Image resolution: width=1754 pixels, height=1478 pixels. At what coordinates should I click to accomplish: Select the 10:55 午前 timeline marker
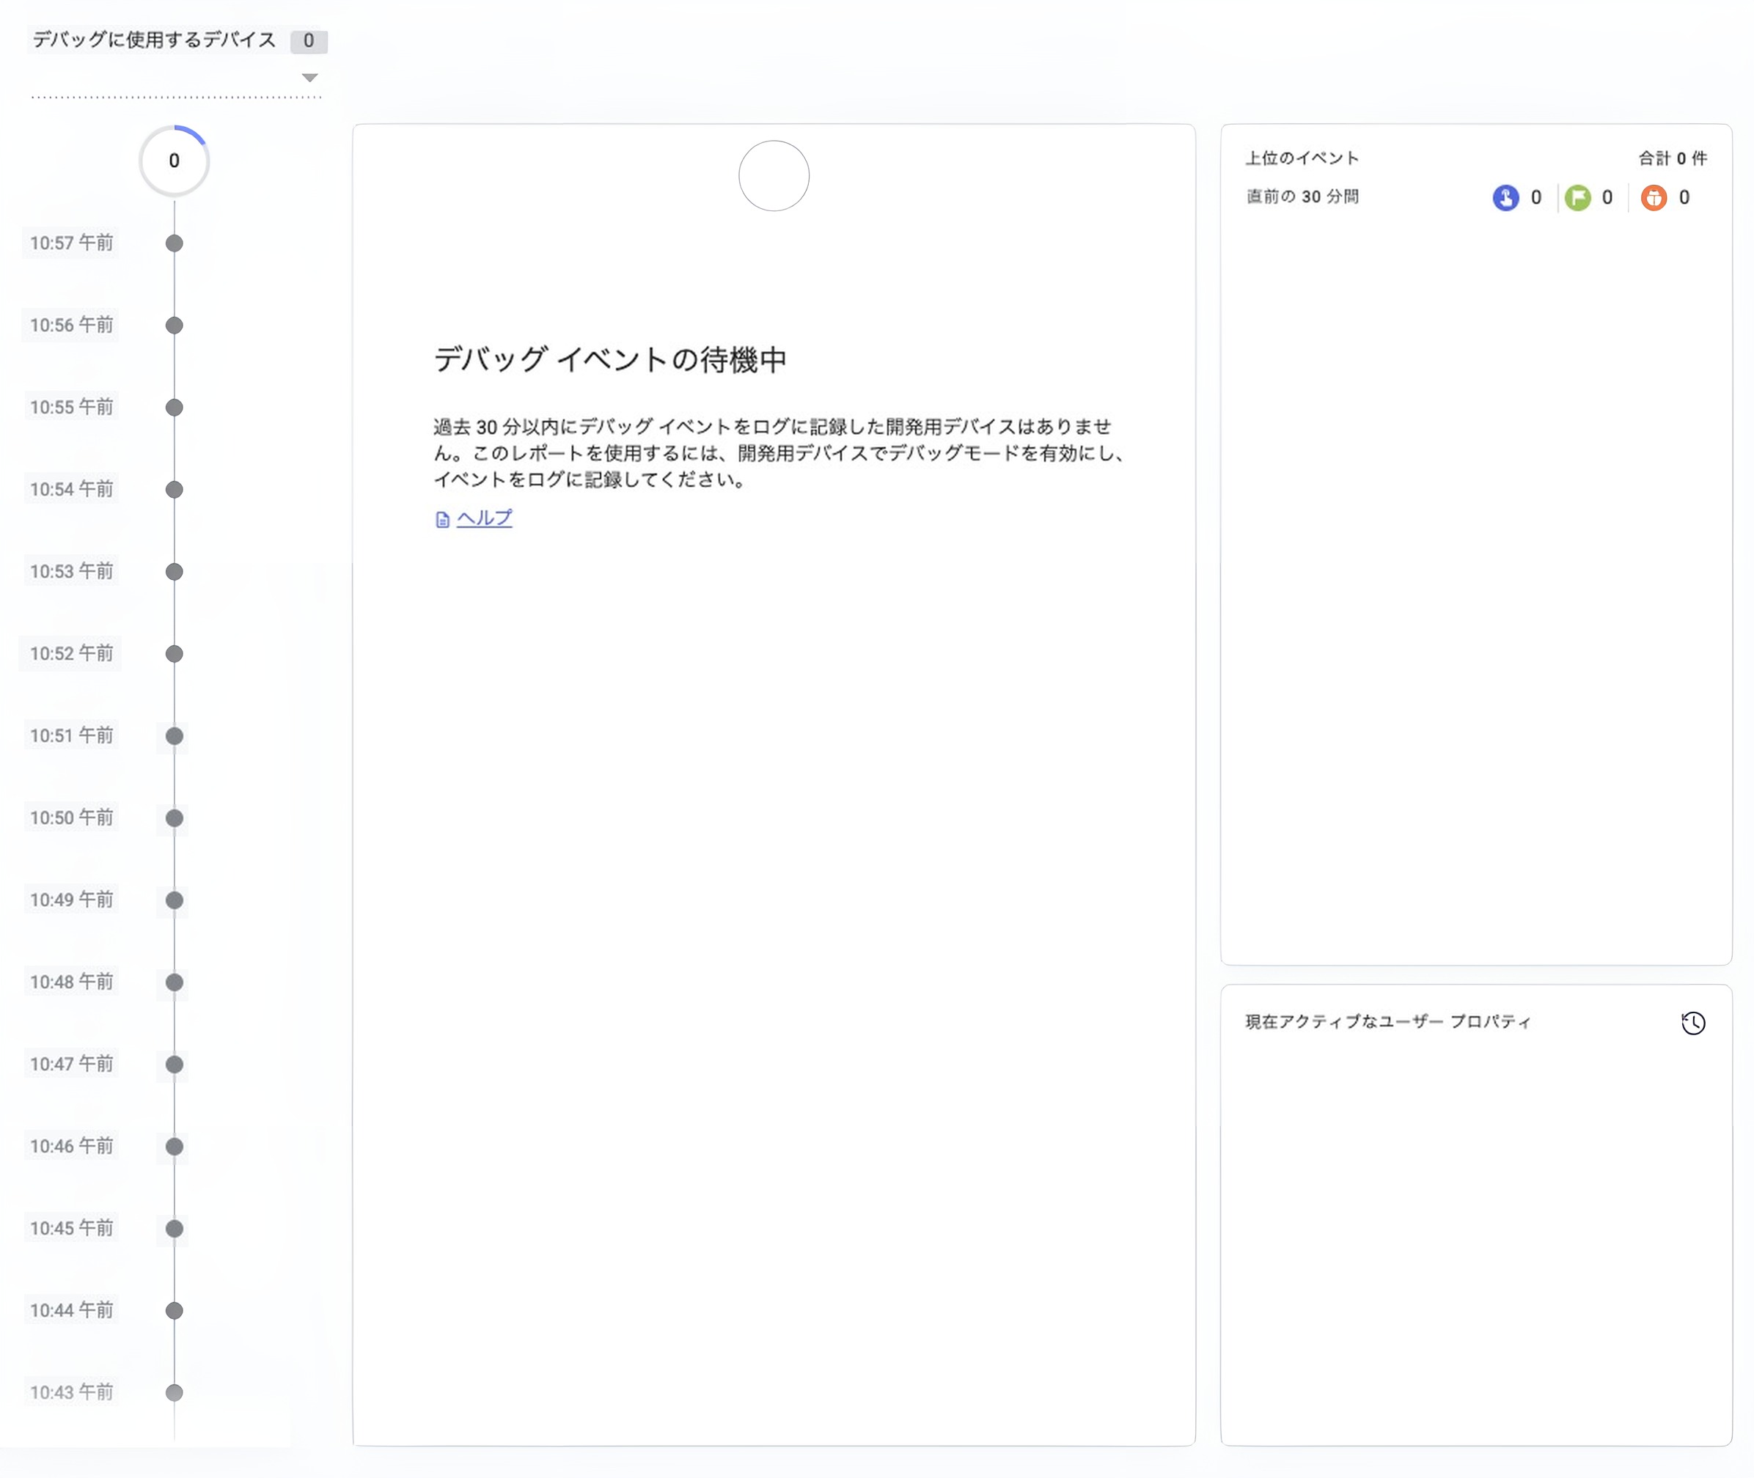click(x=175, y=407)
